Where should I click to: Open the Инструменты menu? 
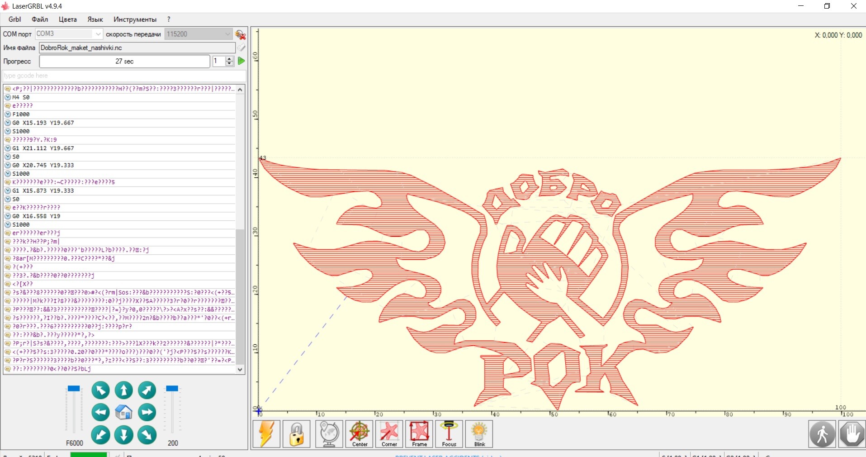point(135,19)
